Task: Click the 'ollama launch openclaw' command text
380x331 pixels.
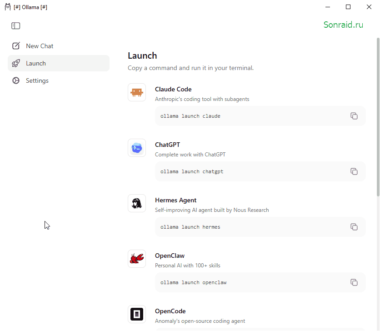Action: [x=193, y=282]
